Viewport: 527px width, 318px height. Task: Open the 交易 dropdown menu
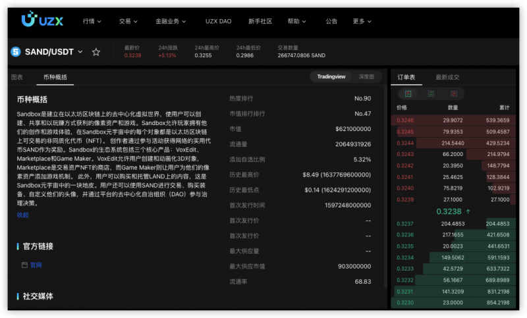pos(128,21)
